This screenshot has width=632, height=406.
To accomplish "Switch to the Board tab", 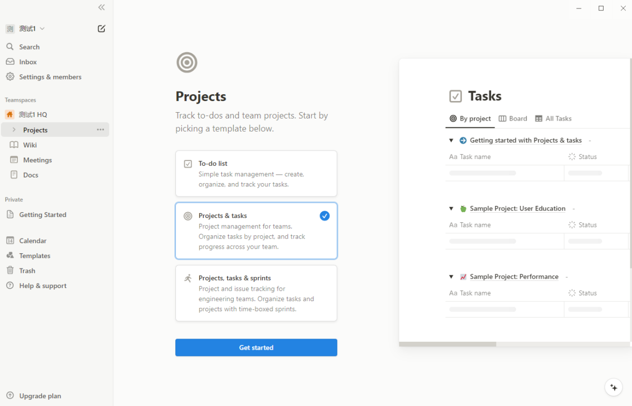I will pyautogui.click(x=513, y=118).
